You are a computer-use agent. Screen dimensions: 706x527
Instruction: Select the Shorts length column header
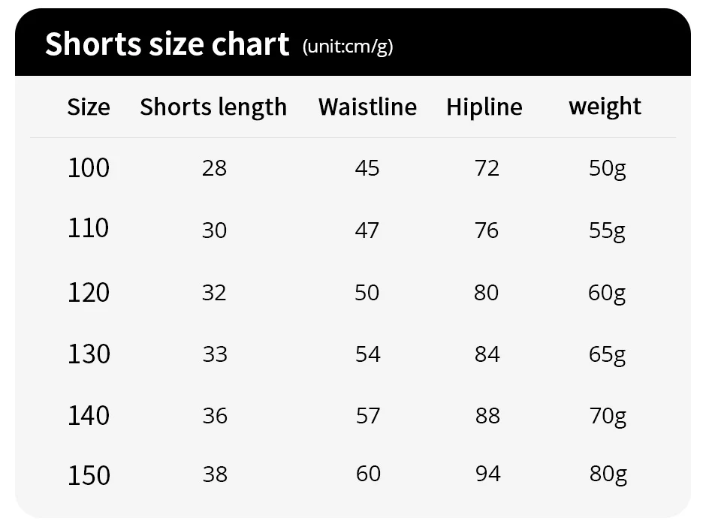213,107
